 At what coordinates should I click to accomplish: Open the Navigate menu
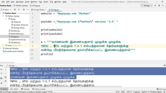[20, 2]
